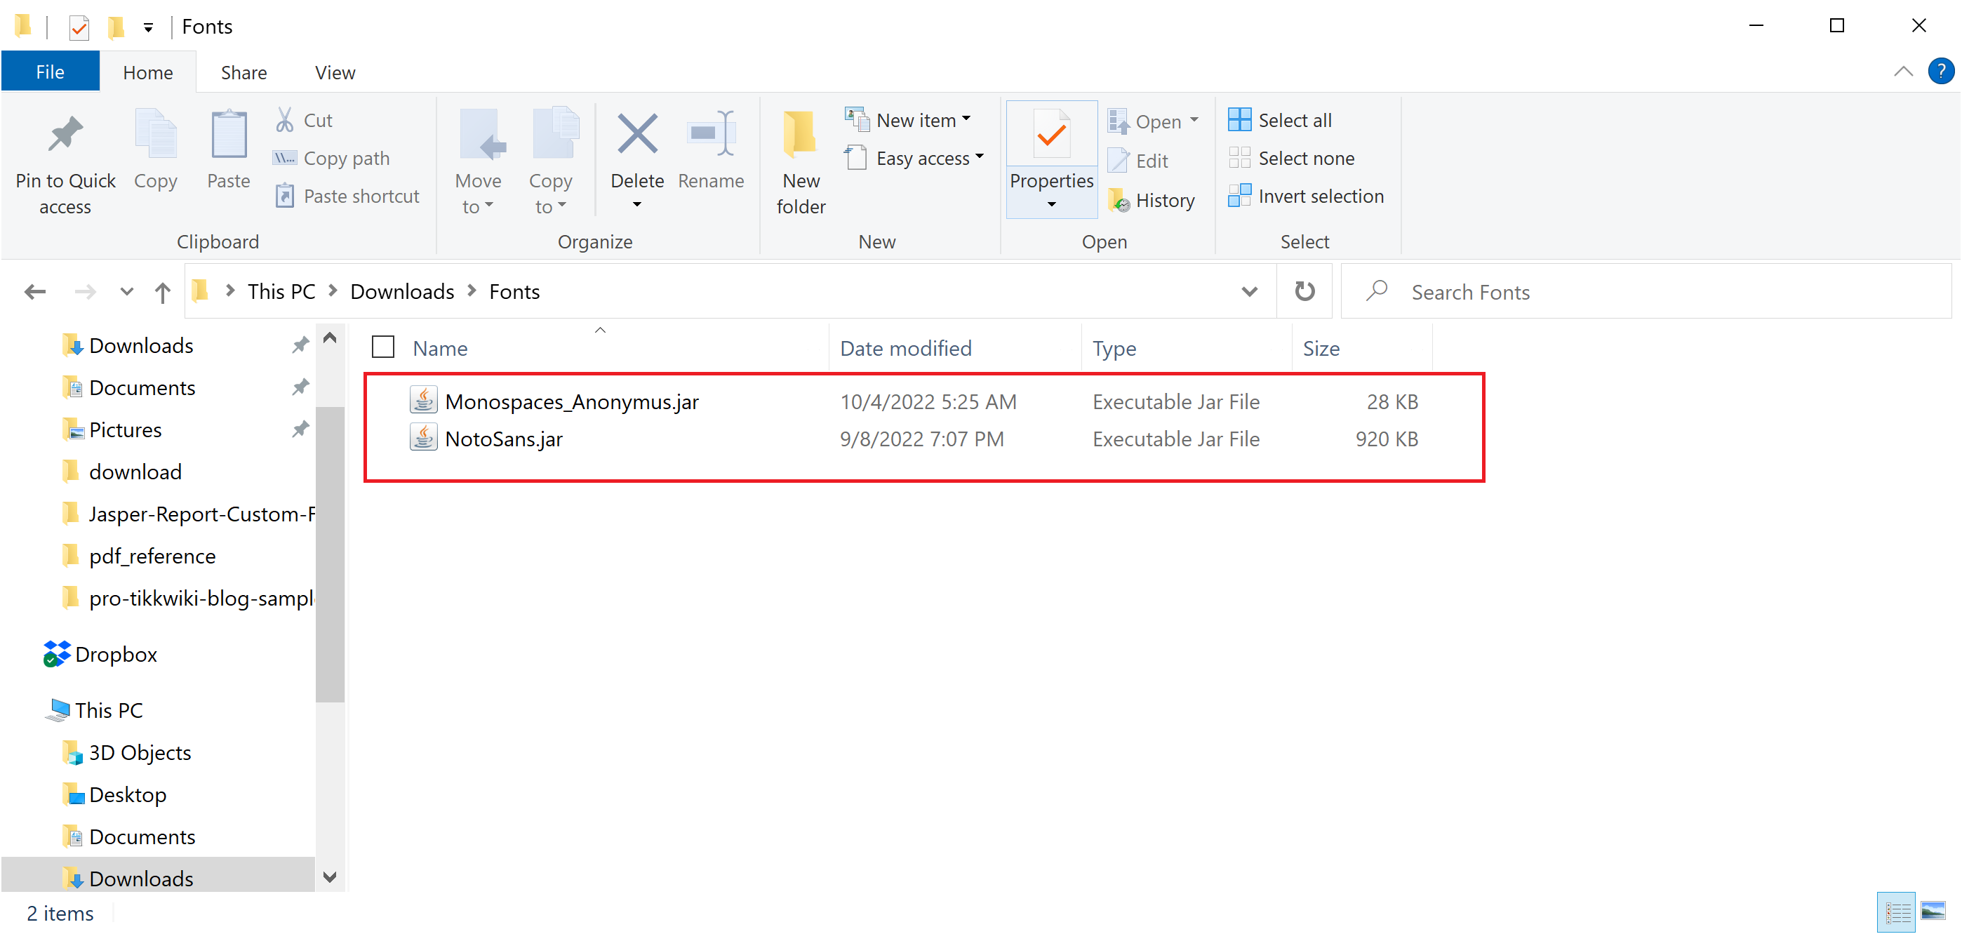Click quick access New folder icon in title bar
Viewport: 1962px width, 934px height.
[116, 27]
